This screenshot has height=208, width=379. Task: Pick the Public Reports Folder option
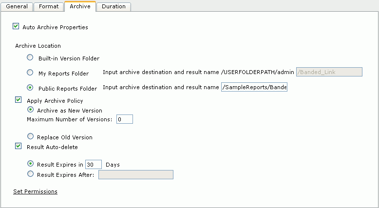click(30, 88)
